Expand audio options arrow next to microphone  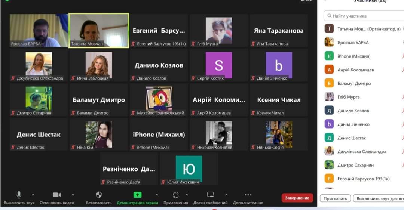pos(33,195)
